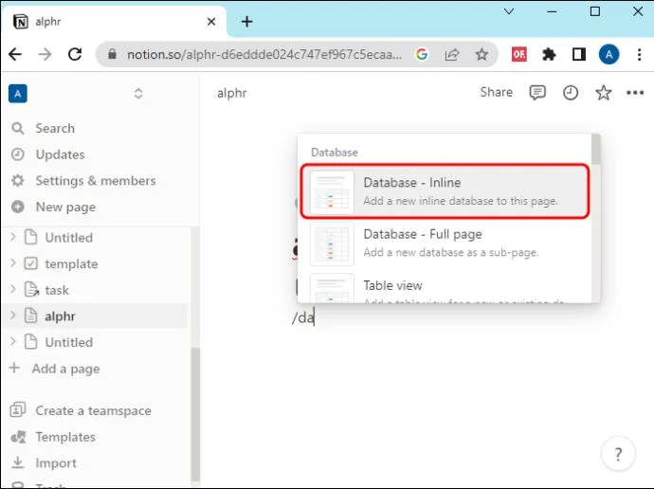Image resolution: width=654 pixels, height=489 pixels.
Task: Open the Chrome three-dot menu
Action: [x=639, y=54]
